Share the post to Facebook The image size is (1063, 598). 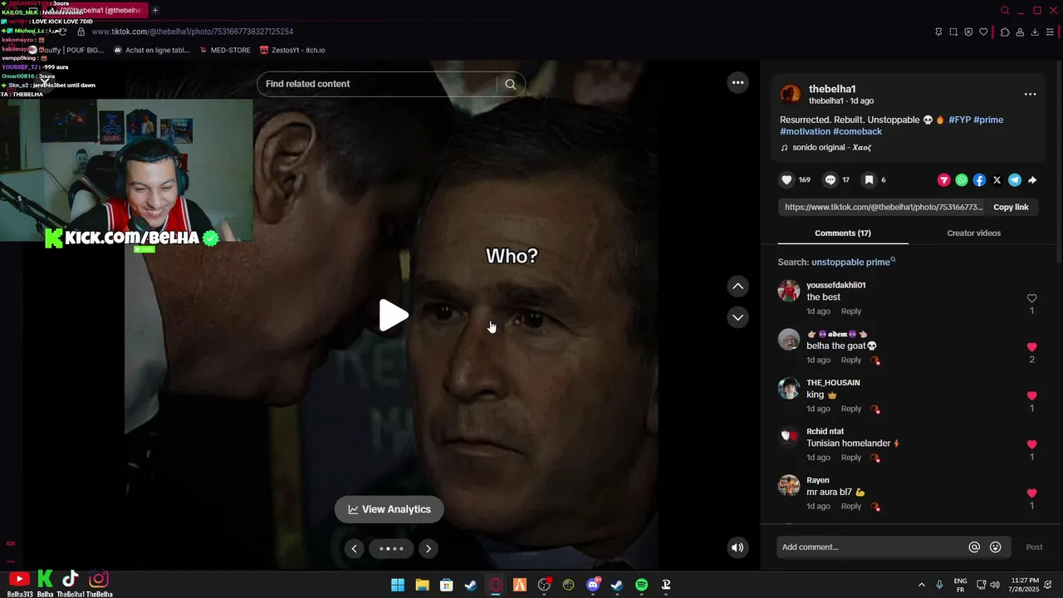(x=979, y=180)
